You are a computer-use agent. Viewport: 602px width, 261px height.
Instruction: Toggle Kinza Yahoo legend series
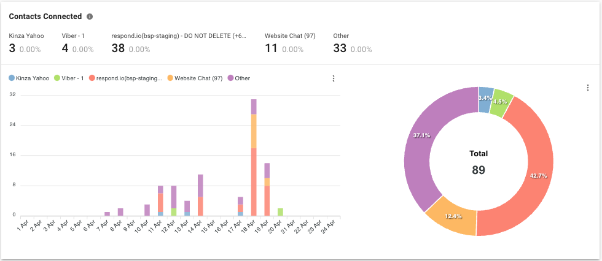pos(29,78)
